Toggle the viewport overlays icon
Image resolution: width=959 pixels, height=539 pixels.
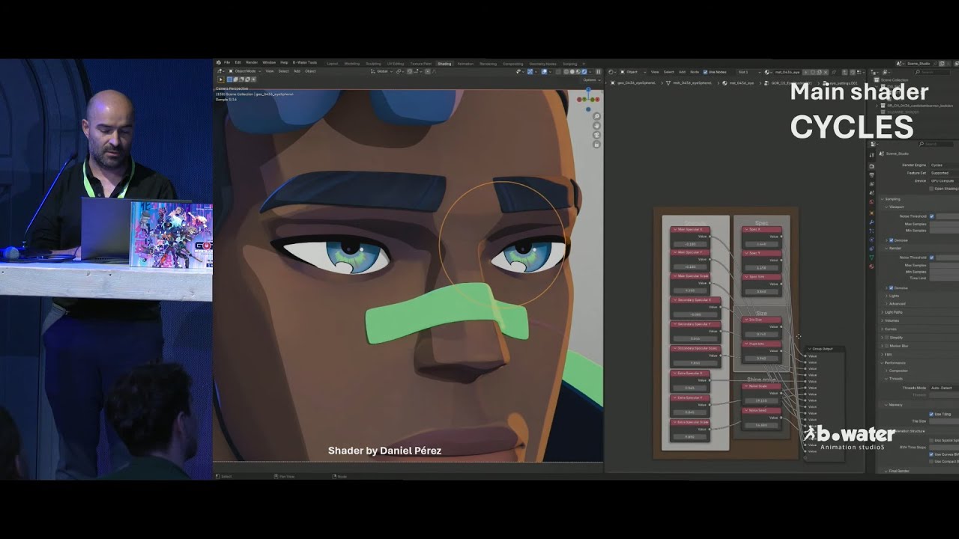[545, 71]
